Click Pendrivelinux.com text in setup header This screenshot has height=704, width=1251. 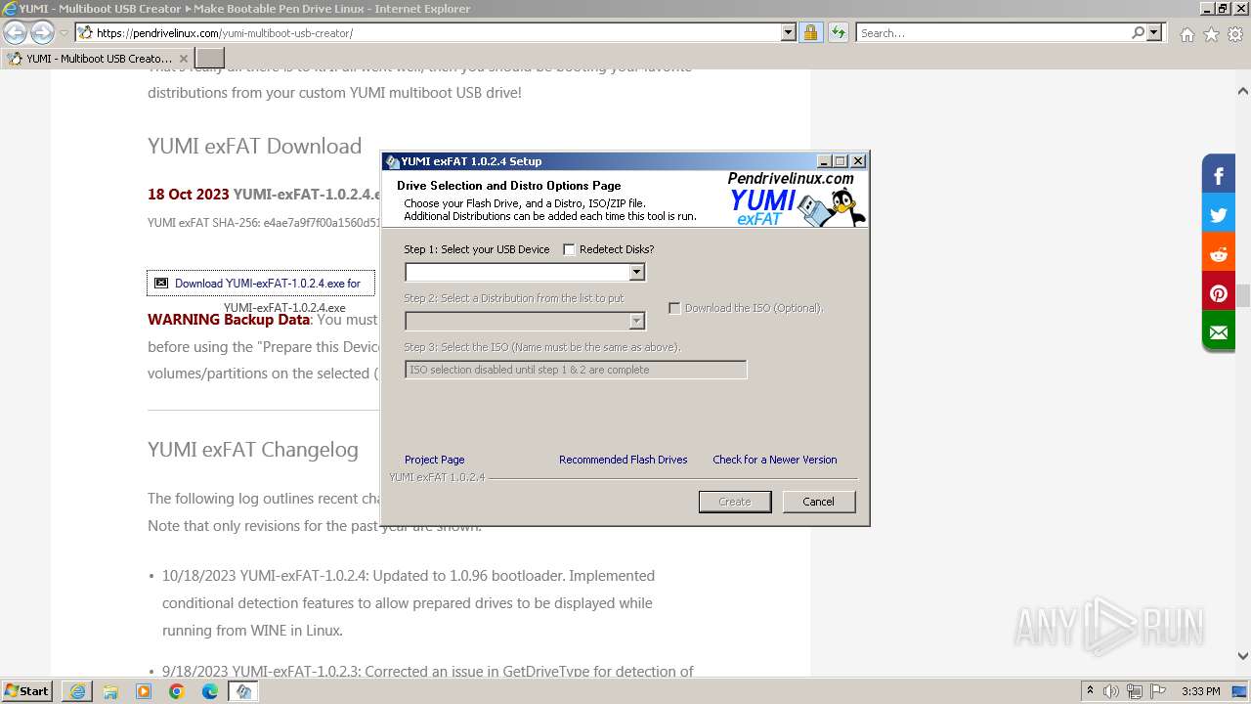pyautogui.click(x=791, y=179)
